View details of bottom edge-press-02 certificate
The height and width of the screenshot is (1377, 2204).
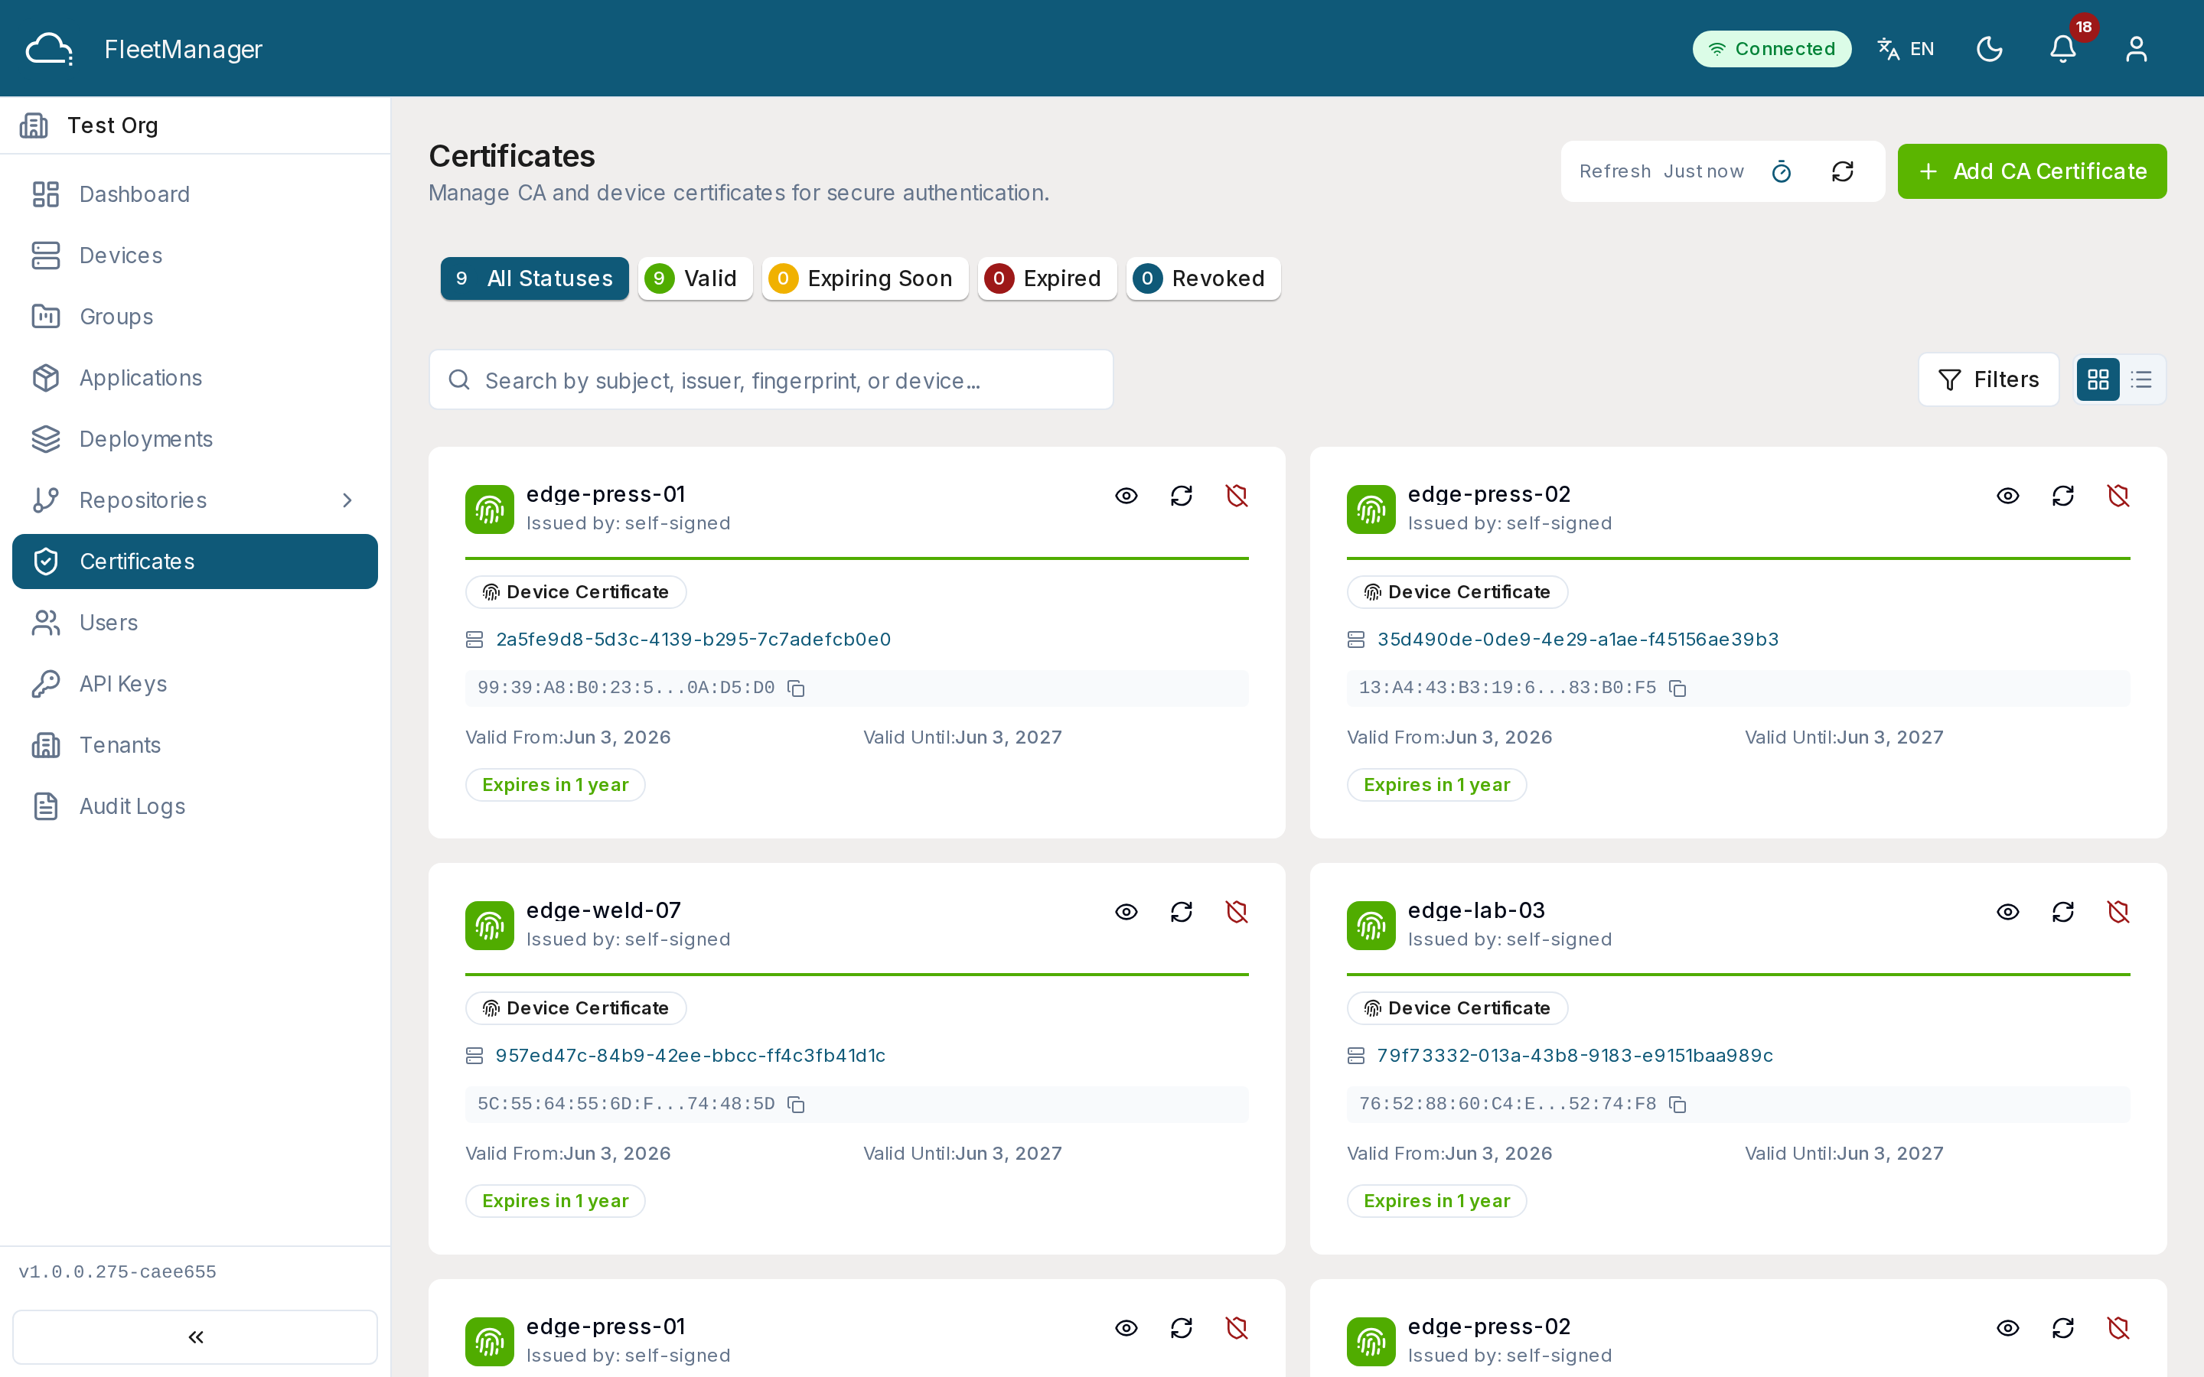(x=2008, y=1328)
